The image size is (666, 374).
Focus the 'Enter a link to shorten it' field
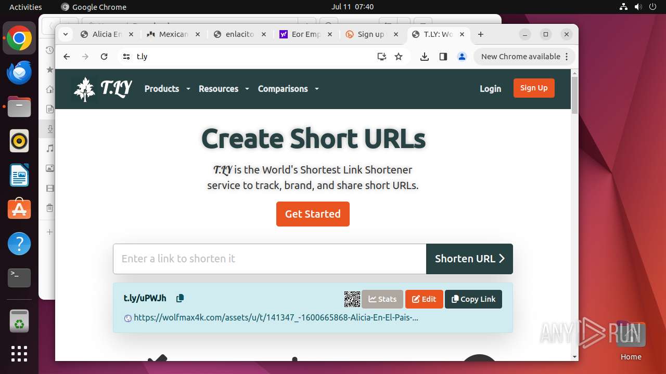point(270,259)
